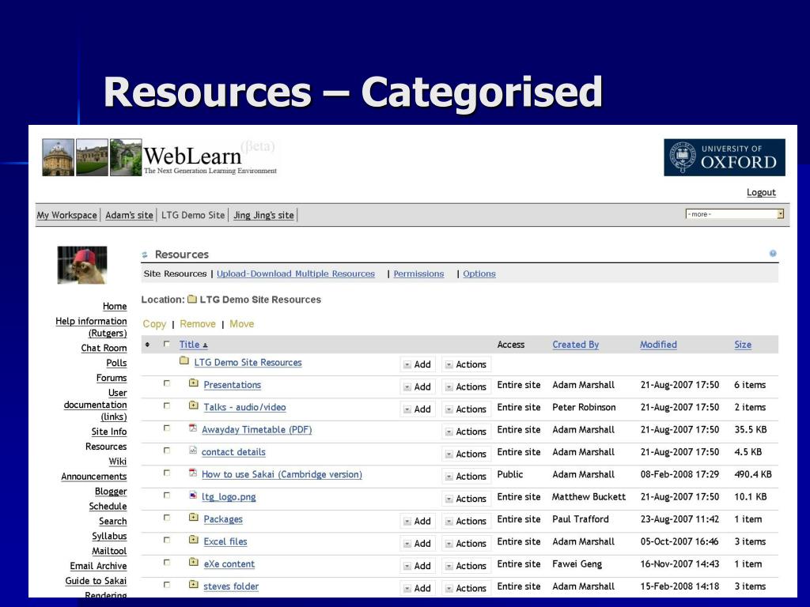The image size is (810, 607).
Task: Open Syllabus from sidebar
Action: click(x=109, y=537)
